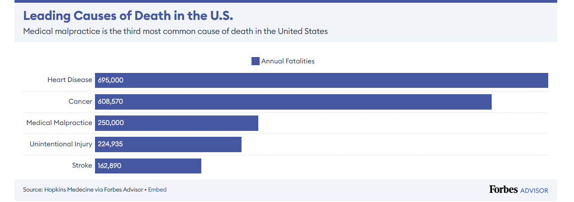Click the Unintentional Injury axis label

pos(61,144)
